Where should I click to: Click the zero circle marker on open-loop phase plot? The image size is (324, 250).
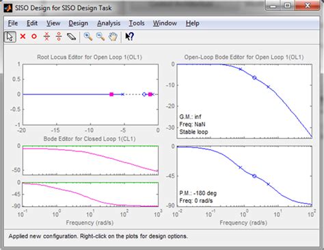point(254,176)
